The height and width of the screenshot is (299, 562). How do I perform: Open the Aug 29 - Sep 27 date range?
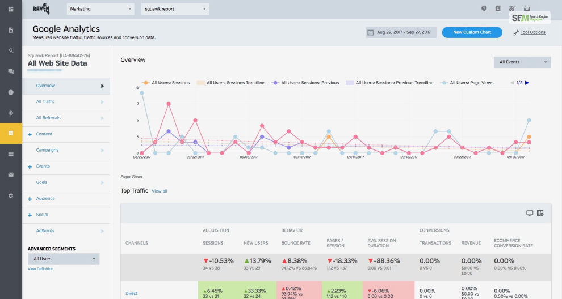click(x=401, y=32)
